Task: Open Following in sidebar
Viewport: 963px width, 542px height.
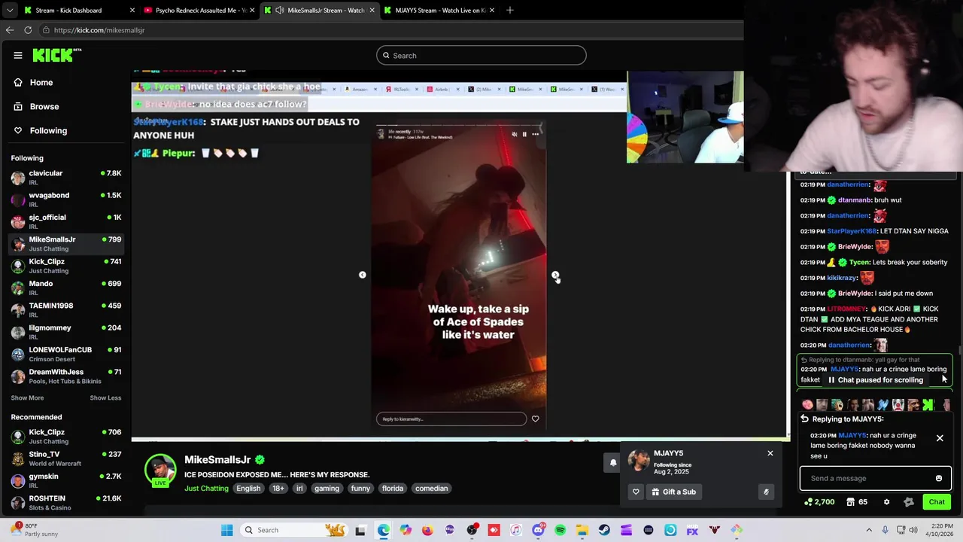Action: click(48, 131)
